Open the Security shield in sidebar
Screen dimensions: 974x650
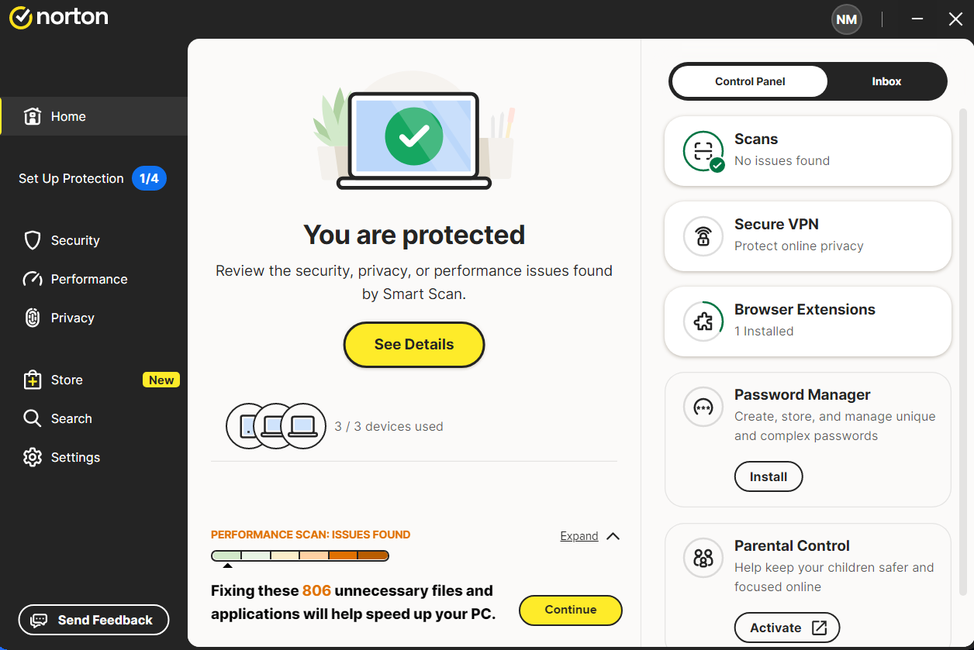coord(33,240)
